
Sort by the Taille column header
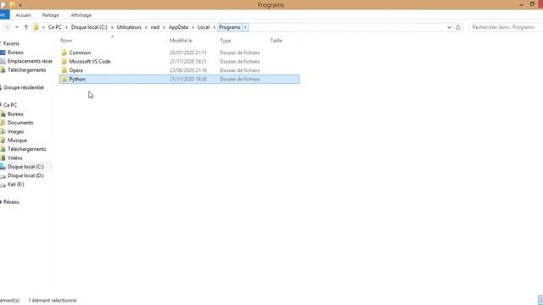tap(276, 41)
